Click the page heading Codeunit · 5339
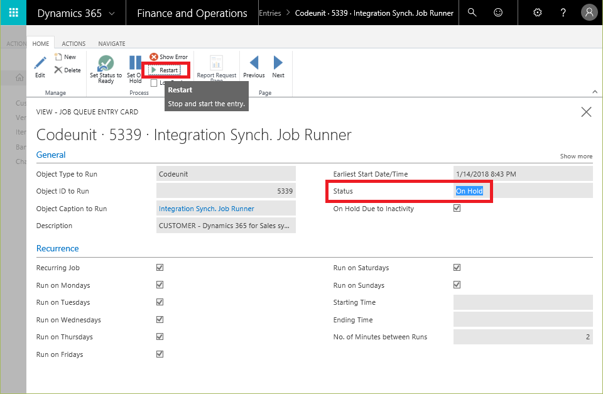Screen dimensions: 603x394 (x=194, y=135)
